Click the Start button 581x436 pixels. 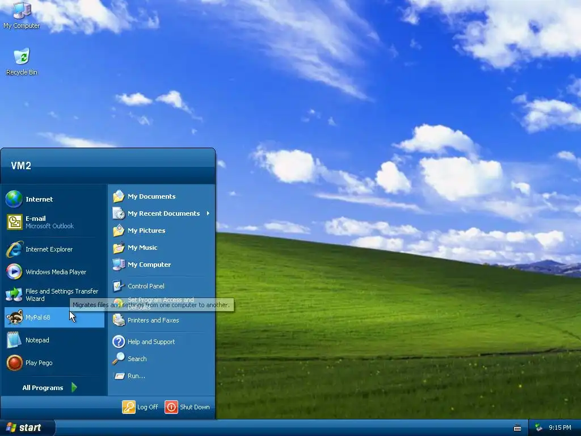(27, 427)
